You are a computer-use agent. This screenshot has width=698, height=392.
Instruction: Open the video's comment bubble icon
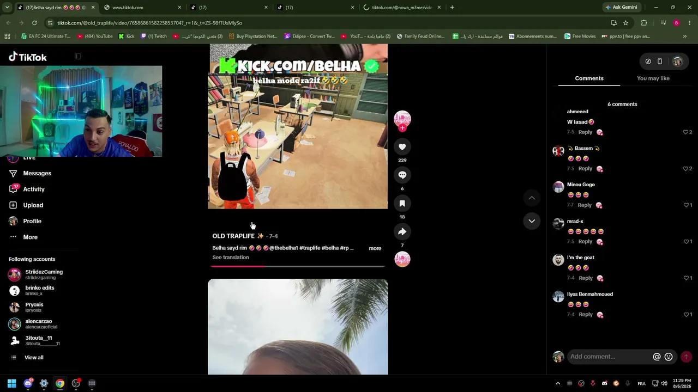click(402, 175)
